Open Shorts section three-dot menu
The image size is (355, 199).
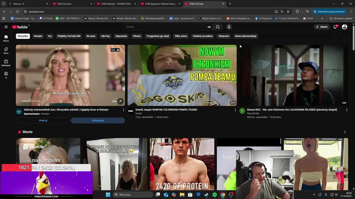[x=345, y=132]
